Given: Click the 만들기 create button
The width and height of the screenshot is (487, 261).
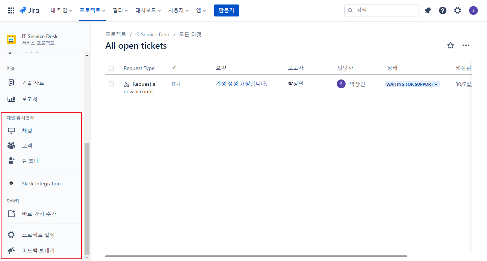Looking at the screenshot, I should tap(227, 10).
